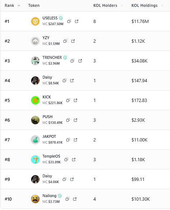Click the KICK token logo
Viewport: 170px width, 210px height.
(x=36, y=100)
